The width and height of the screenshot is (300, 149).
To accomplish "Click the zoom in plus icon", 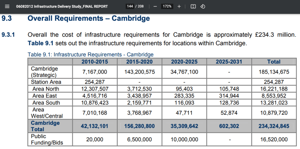I will tap(179, 6).
